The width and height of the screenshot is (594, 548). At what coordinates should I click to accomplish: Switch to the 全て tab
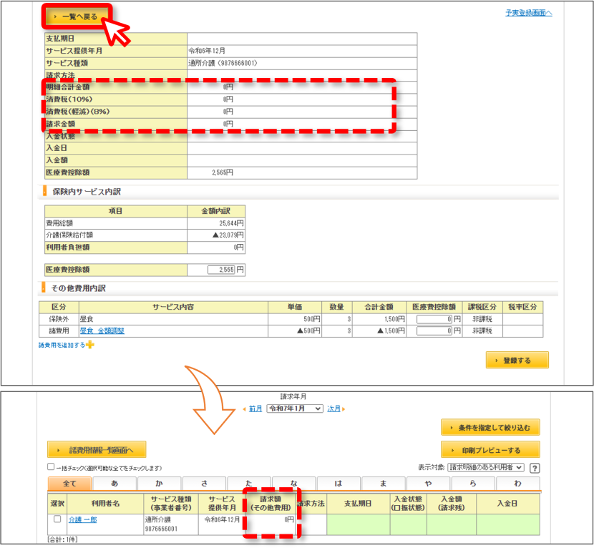pyautogui.click(x=69, y=484)
